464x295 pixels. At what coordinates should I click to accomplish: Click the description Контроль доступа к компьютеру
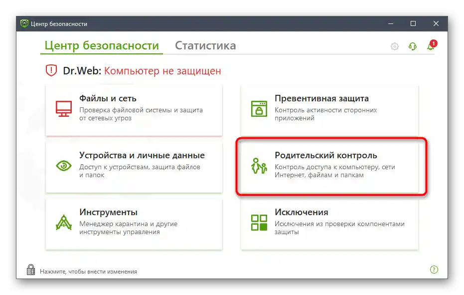pyautogui.click(x=327, y=167)
